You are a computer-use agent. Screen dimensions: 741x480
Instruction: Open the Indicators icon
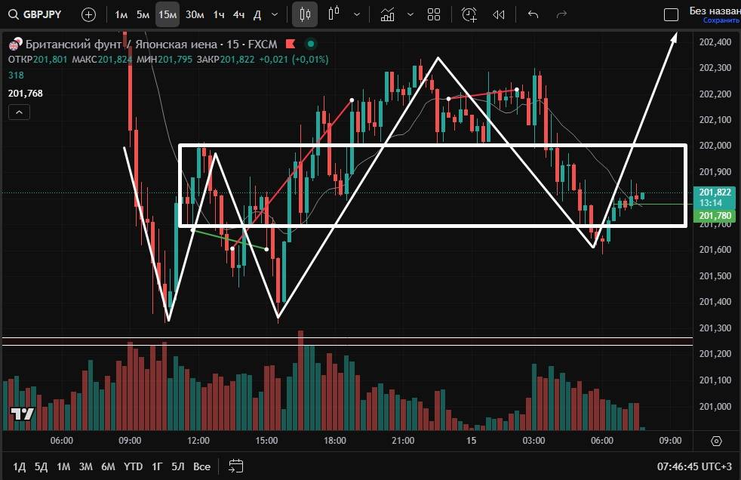(388, 14)
